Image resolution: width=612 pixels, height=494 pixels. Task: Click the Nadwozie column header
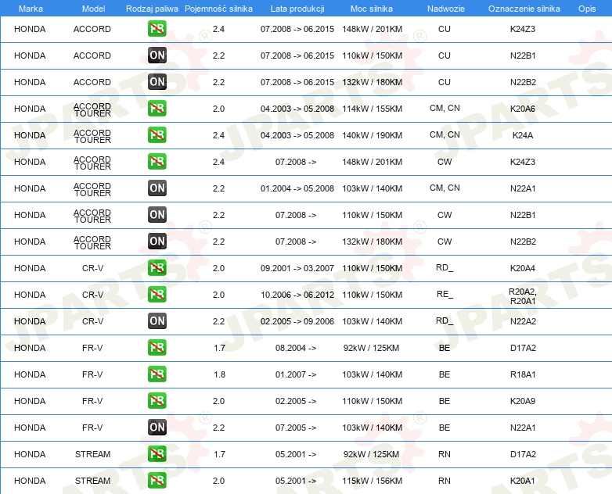[x=446, y=9]
